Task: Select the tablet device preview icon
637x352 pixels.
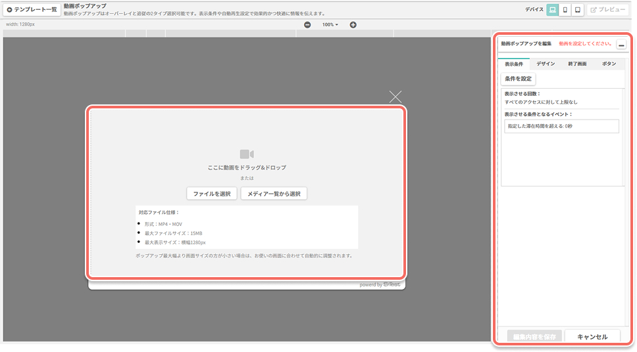Action: pos(577,10)
